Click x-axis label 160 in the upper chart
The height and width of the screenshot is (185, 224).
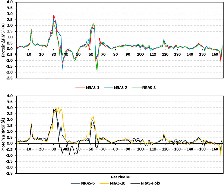point(215,55)
